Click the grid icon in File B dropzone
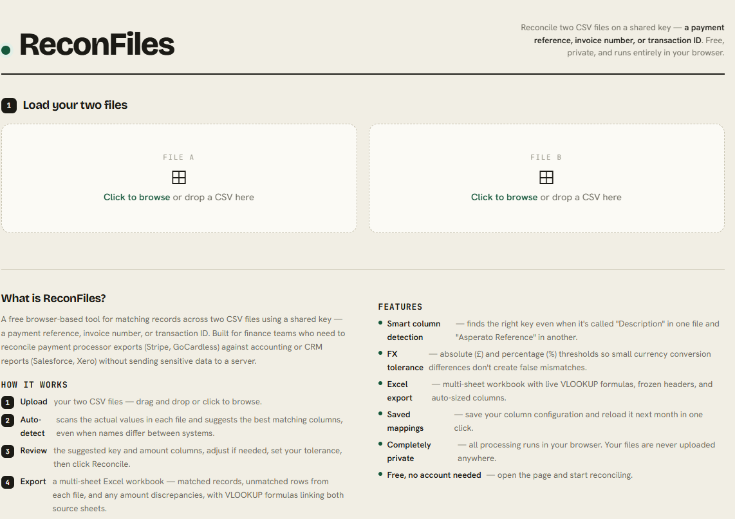 pyautogui.click(x=546, y=177)
